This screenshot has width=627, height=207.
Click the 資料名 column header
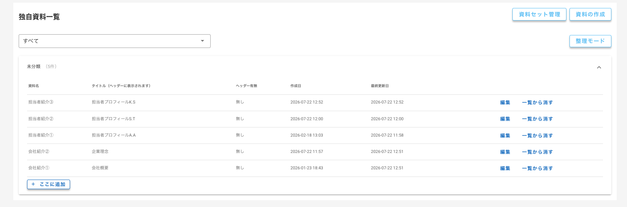tap(34, 86)
